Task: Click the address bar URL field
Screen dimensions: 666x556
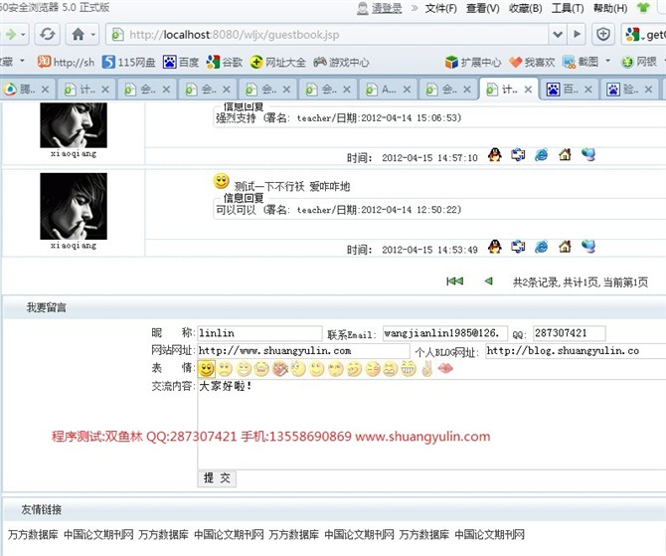Action: (327, 35)
